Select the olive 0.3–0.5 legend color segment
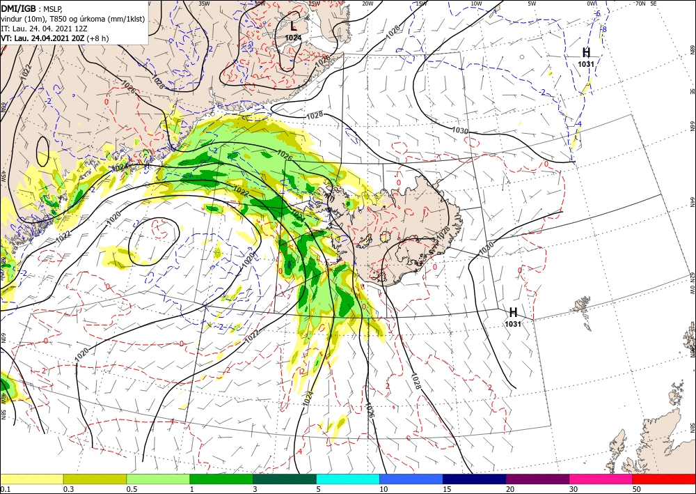 (x=95, y=479)
